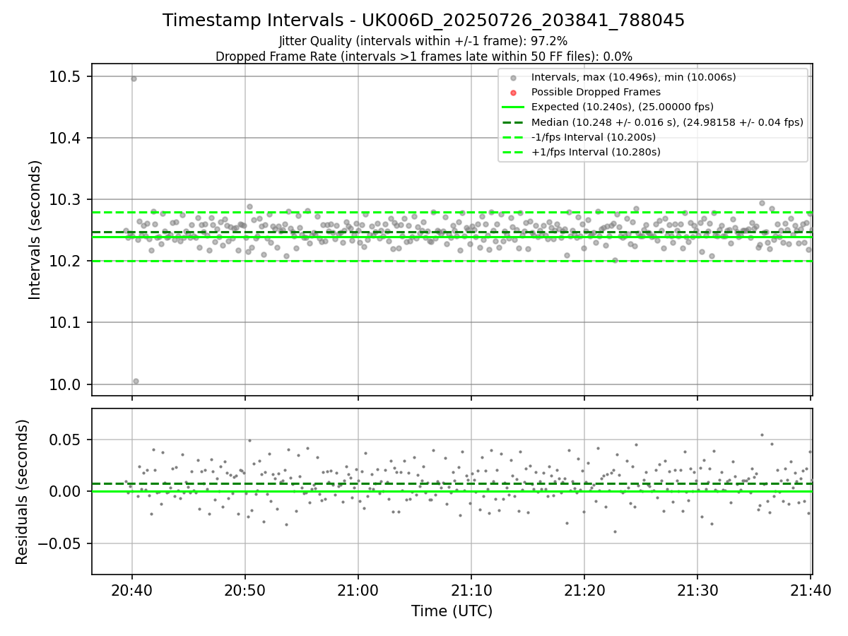Screen dimensions: 848x636
Task: Select the Jitter Quality 97.2% subtitle line
Action: click(x=423, y=41)
